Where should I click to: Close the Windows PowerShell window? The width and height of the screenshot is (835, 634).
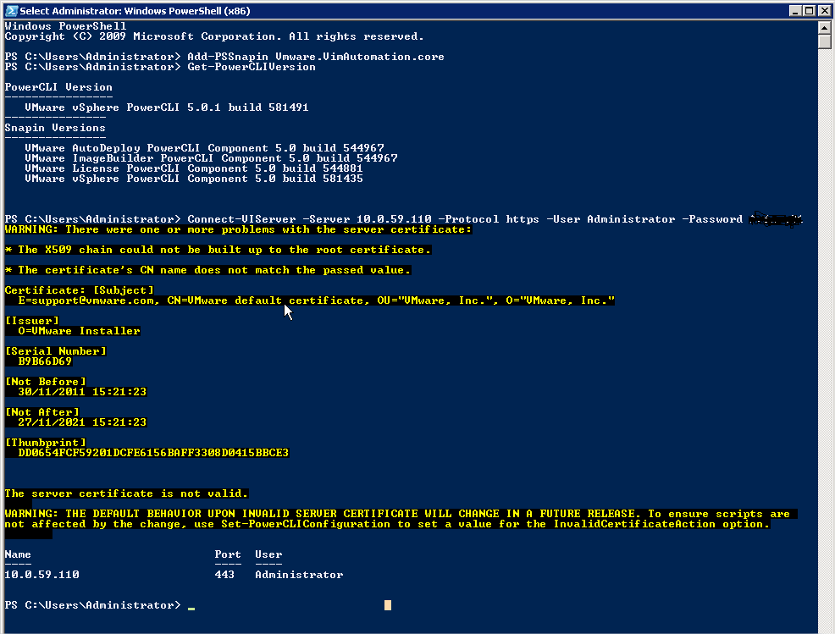[823, 10]
